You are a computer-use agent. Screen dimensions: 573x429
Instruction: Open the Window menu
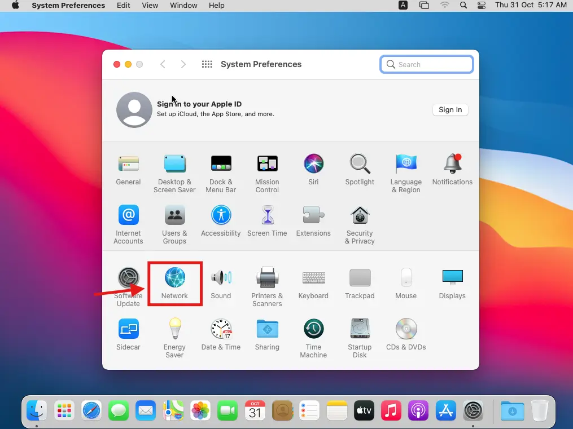(x=183, y=6)
